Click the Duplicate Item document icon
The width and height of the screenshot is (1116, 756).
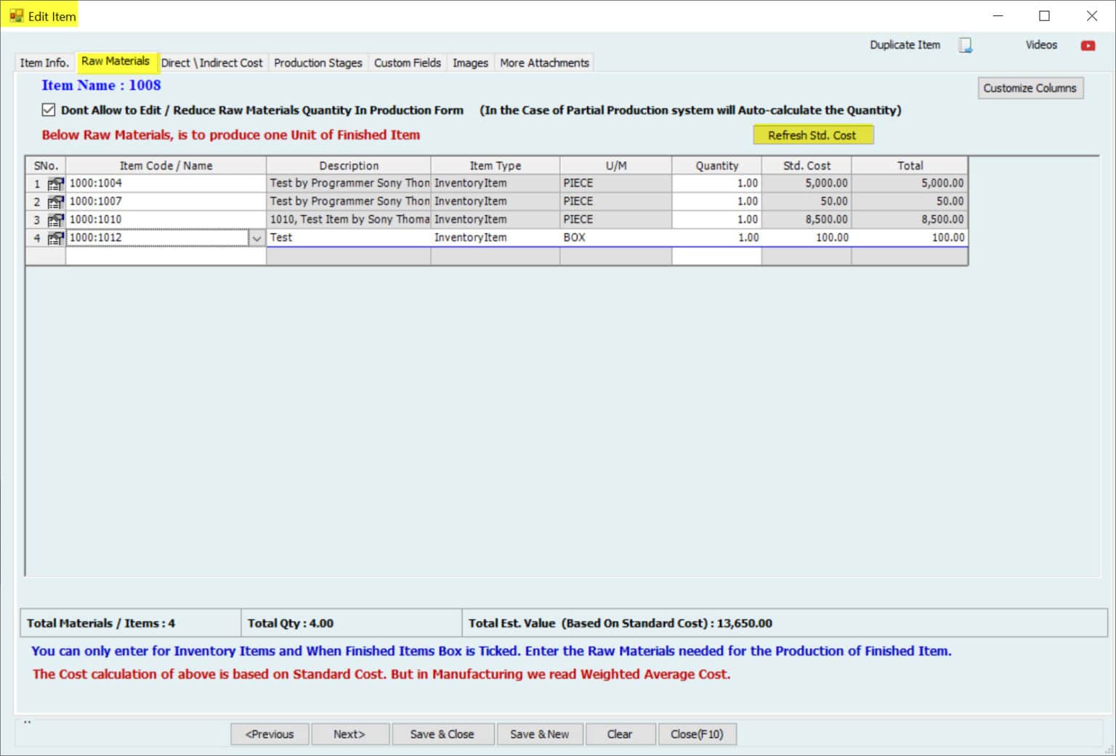(x=965, y=46)
